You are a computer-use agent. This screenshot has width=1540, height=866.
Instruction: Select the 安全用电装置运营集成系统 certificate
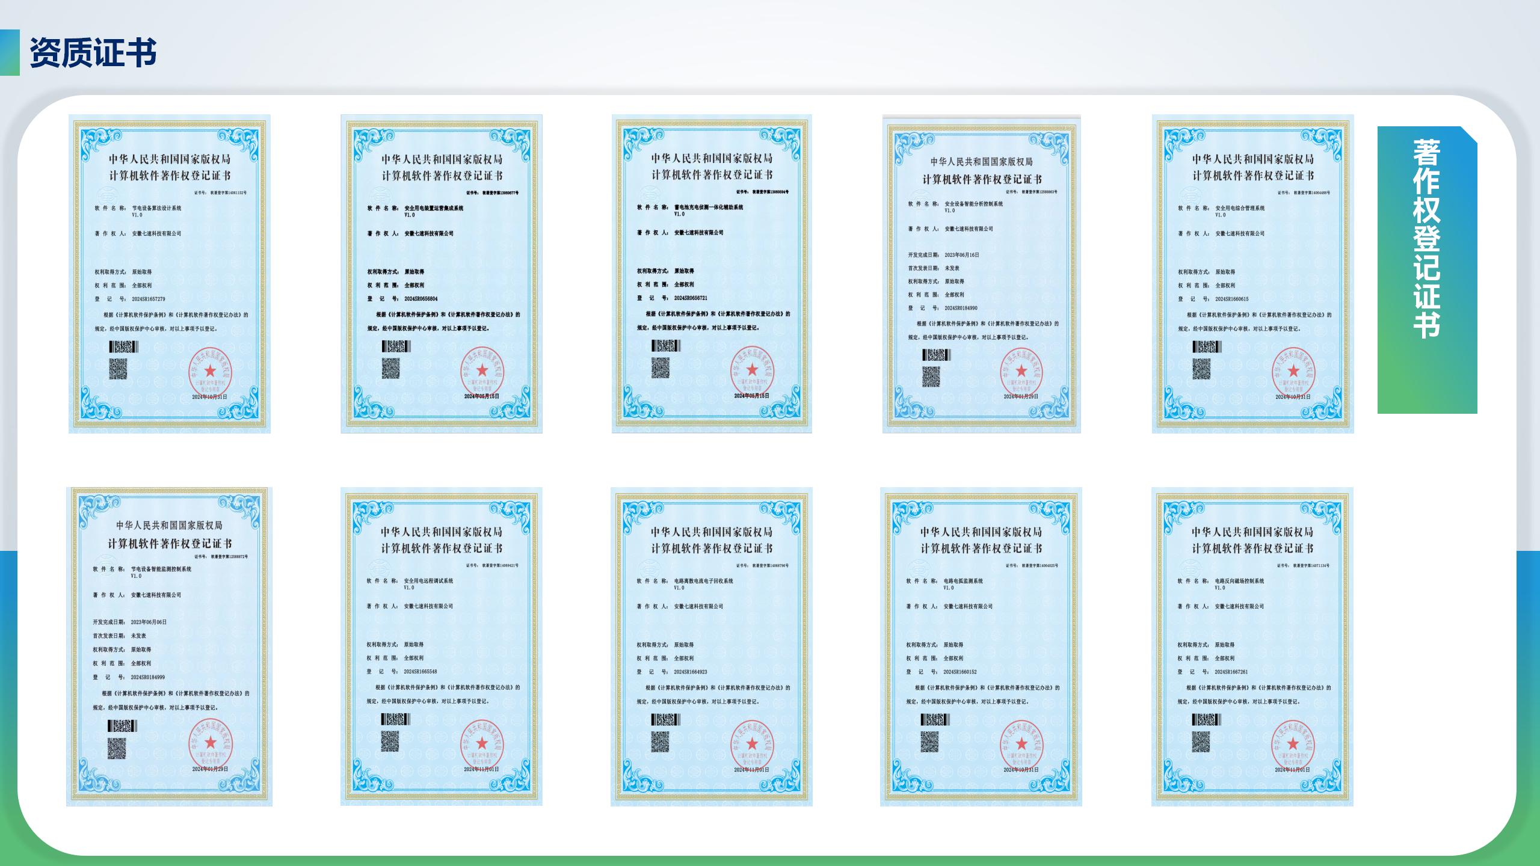click(x=441, y=274)
